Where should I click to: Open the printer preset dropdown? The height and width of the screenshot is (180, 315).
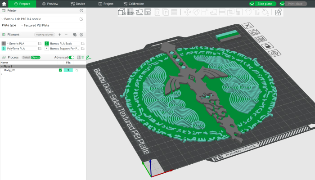pyautogui.click(x=40, y=19)
